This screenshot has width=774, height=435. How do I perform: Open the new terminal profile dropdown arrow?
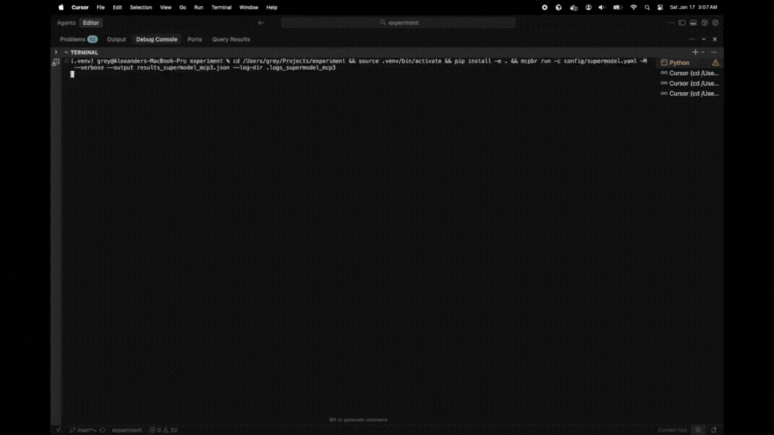703,53
